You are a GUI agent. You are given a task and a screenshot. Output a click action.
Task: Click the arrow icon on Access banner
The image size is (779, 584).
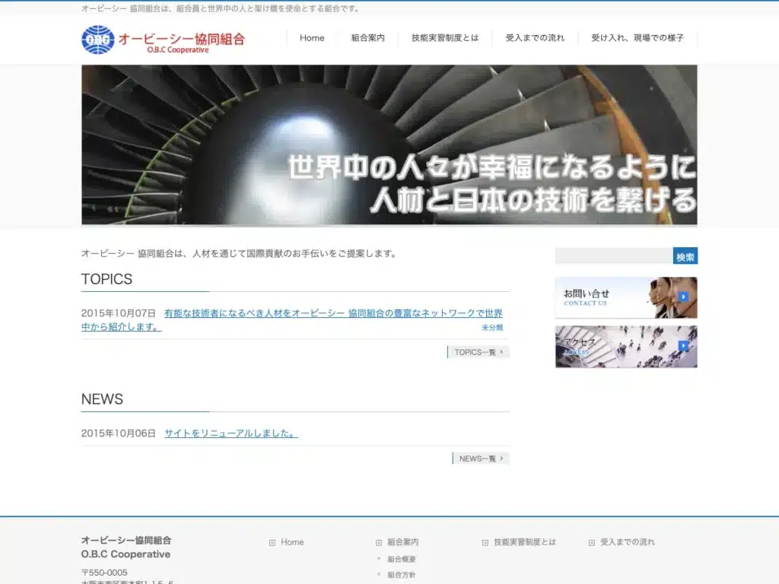pos(684,346)
